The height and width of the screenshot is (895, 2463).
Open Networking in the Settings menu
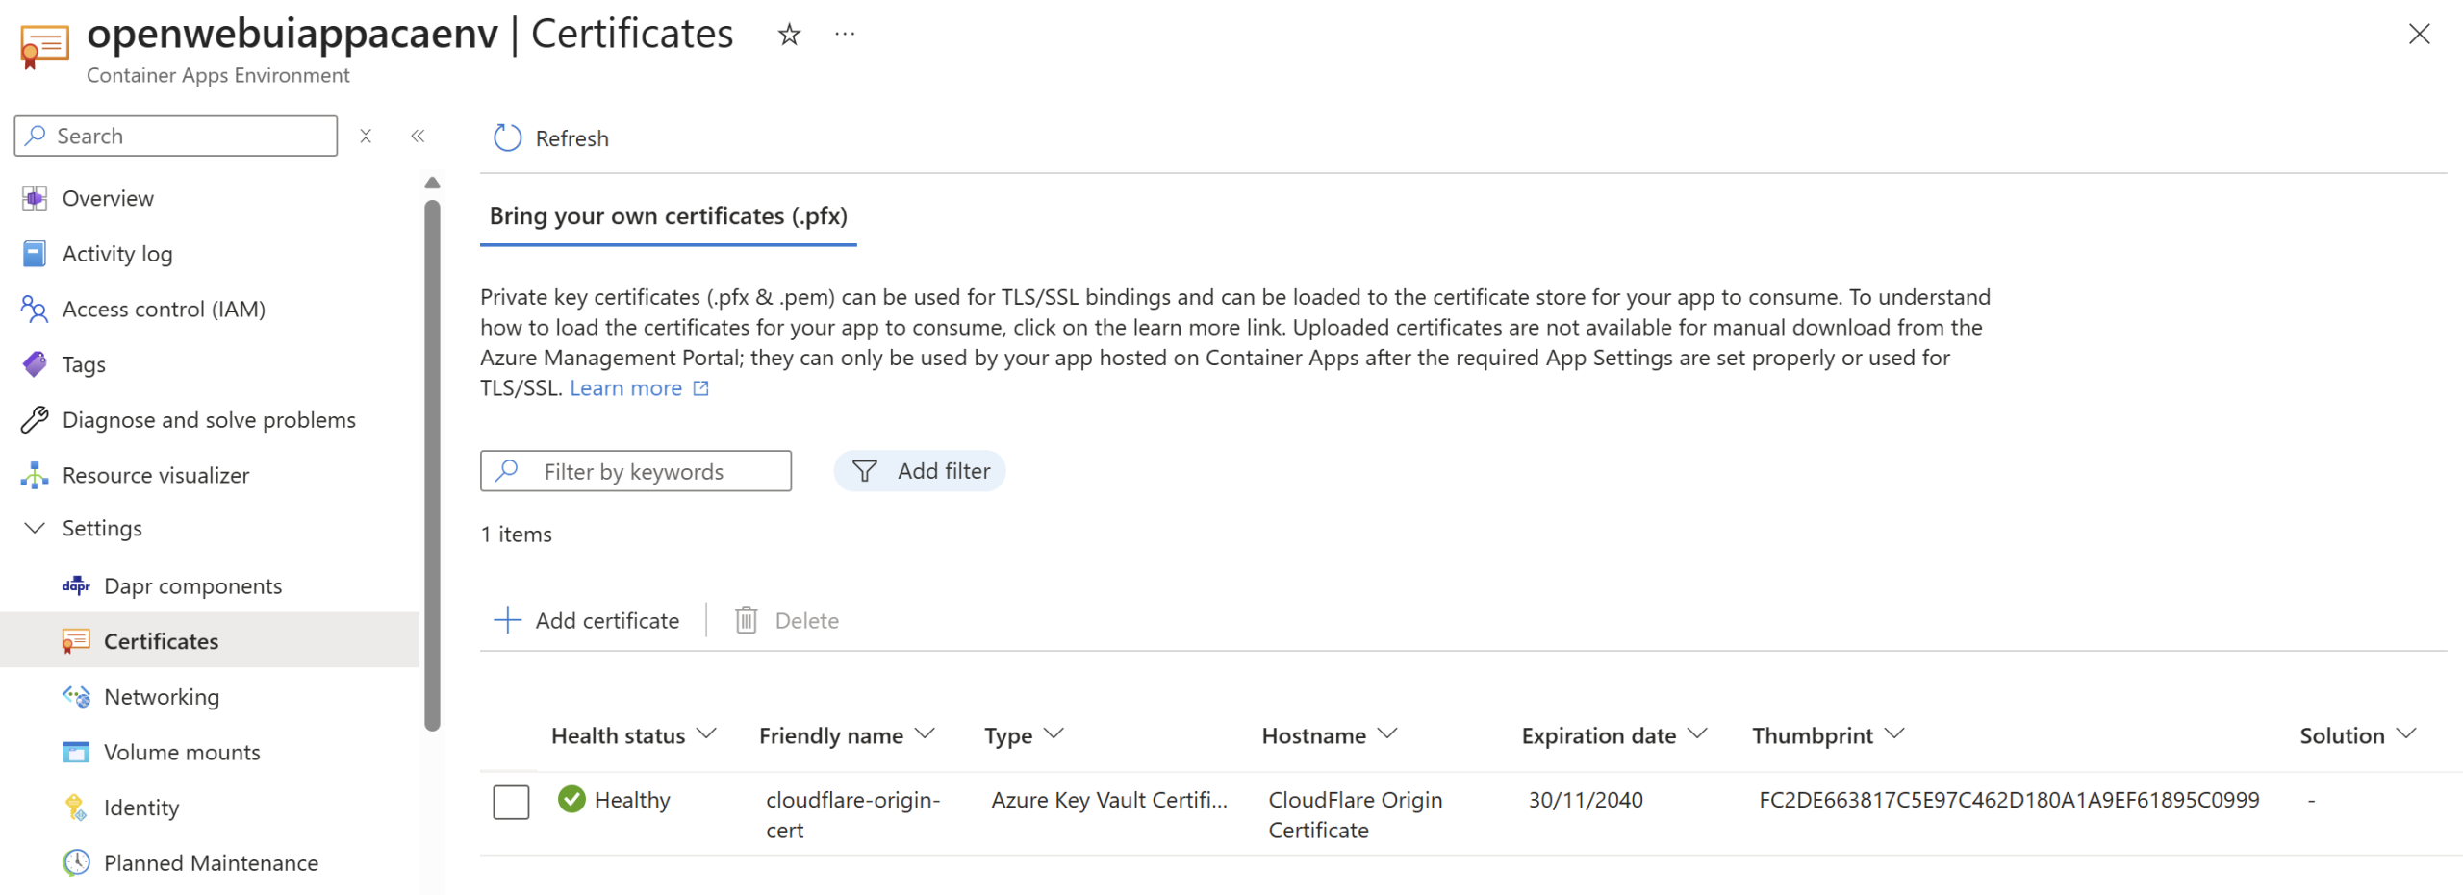point(161,696)
